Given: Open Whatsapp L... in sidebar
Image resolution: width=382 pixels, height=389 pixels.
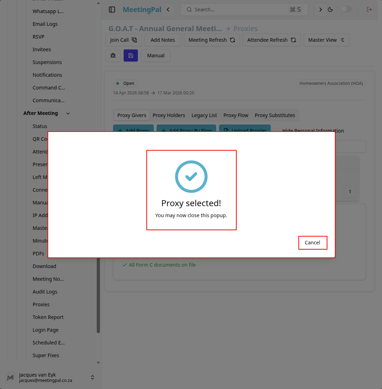Looking at the screenshot, I should 48,11.
